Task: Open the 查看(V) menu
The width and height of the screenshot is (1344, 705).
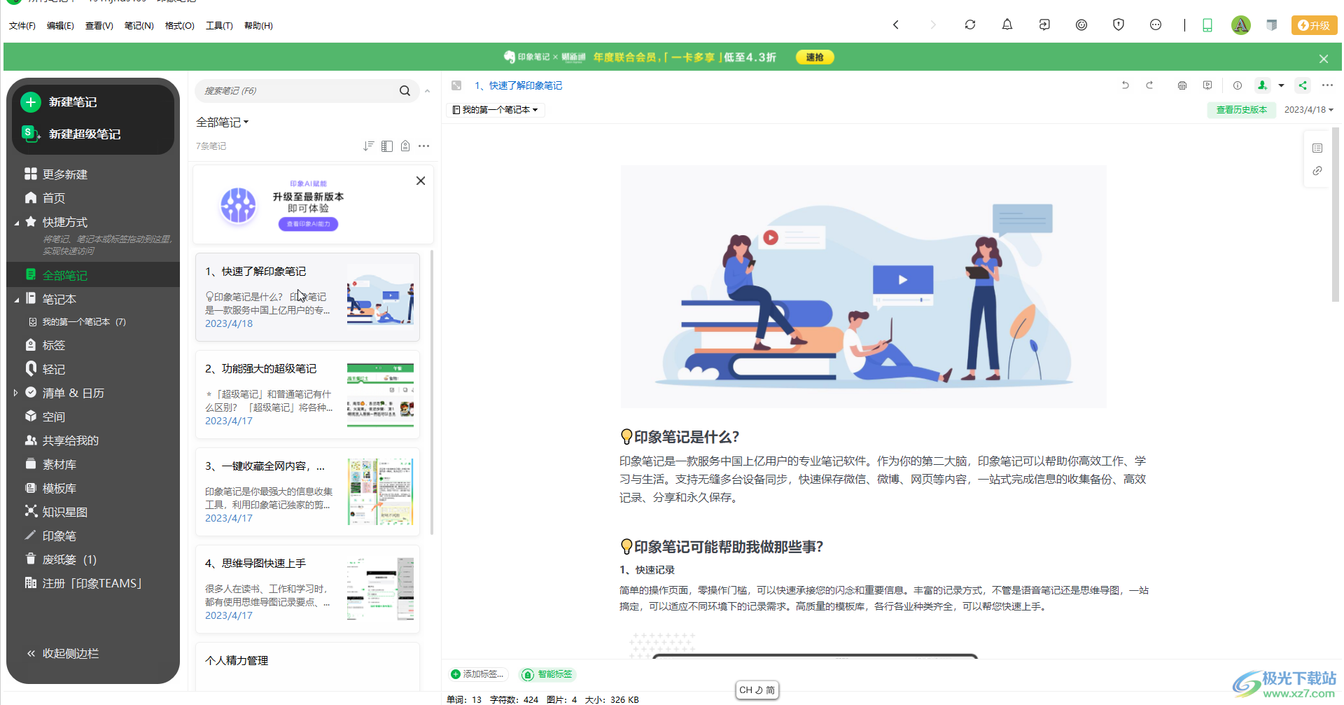Action: click(99, 25)
